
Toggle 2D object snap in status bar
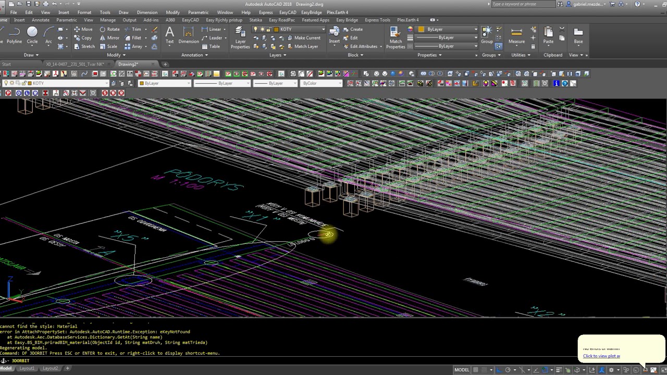click(545, 370)
